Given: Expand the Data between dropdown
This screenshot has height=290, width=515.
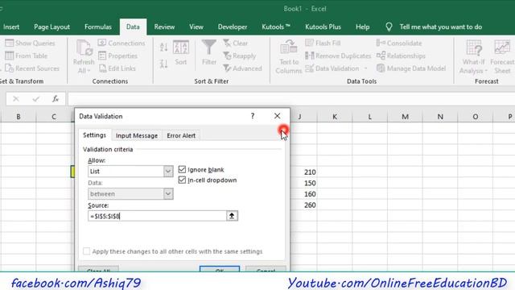Looking at the screenshot, I should pos(168,193).
